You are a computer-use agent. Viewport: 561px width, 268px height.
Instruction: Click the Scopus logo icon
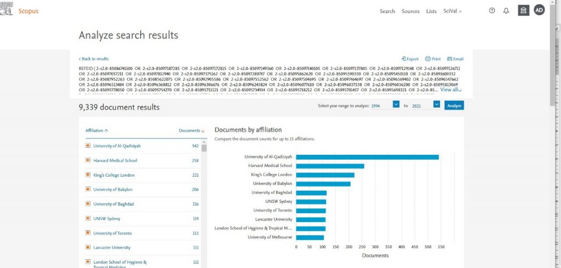7,9
